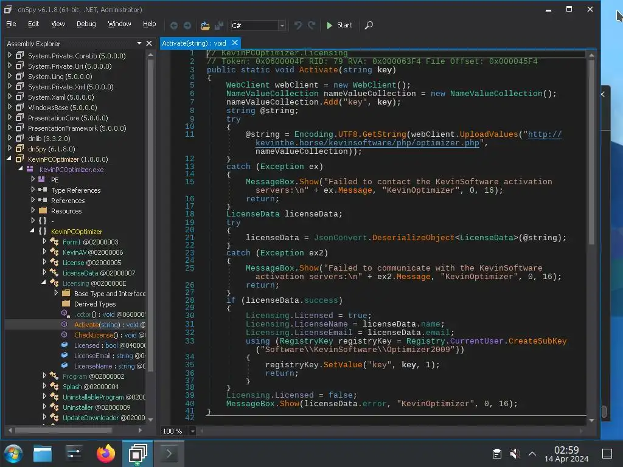The image size is (623, 467).
Task: Open the 100 % zoom dropdown
Action: point(192,431)
